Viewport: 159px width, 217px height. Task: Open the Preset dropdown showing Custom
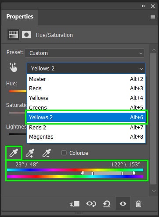pos(85,53)
